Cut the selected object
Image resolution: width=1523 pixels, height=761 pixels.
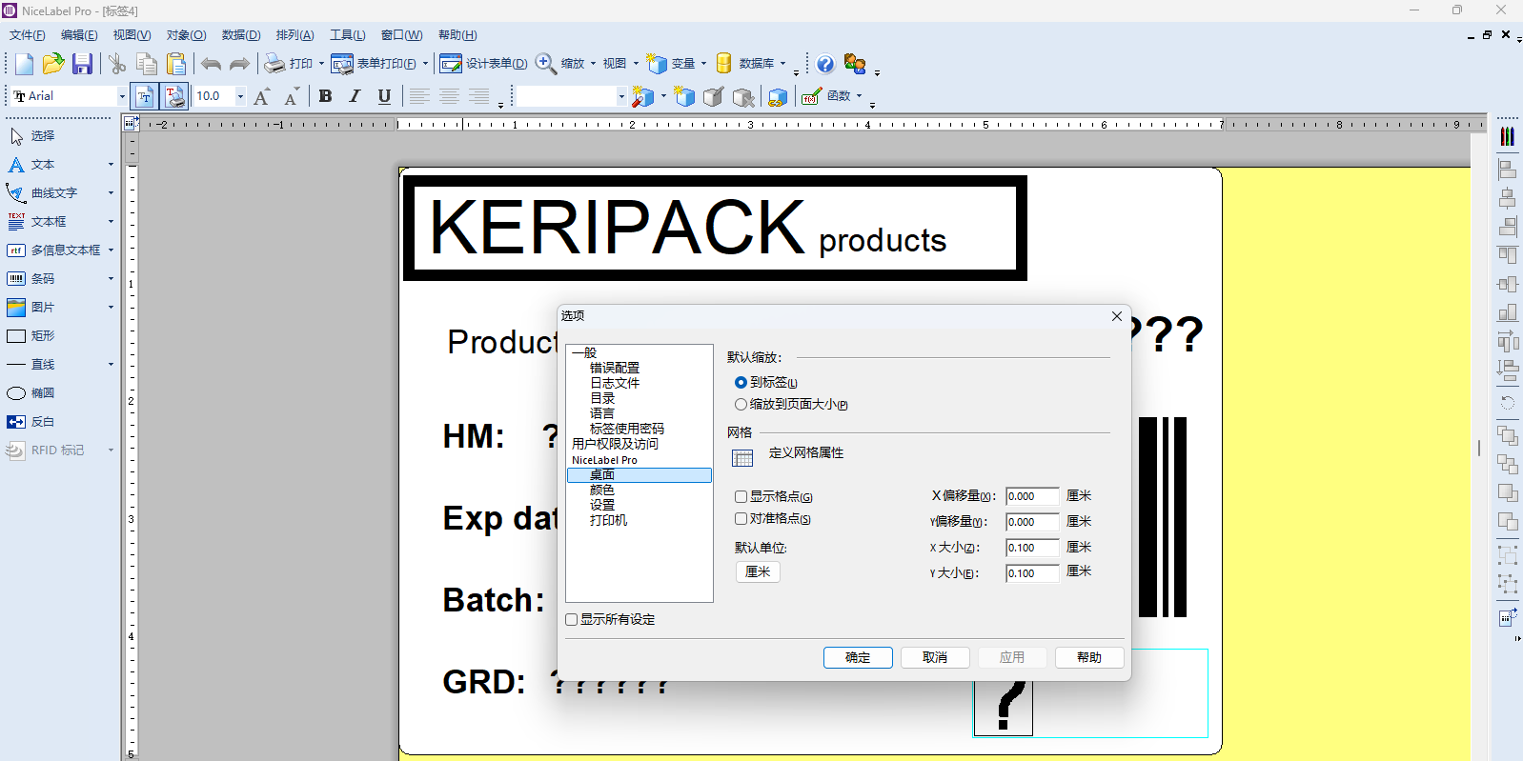click(117, 64)
